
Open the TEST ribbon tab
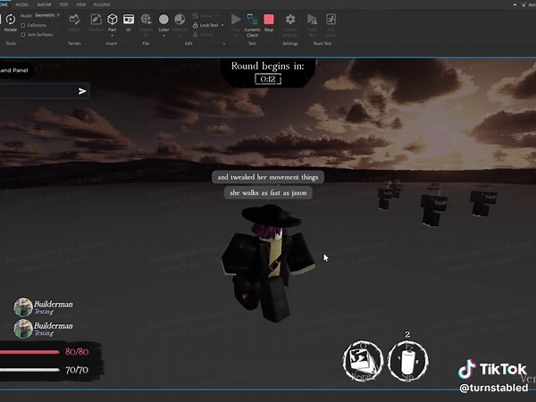64,4
